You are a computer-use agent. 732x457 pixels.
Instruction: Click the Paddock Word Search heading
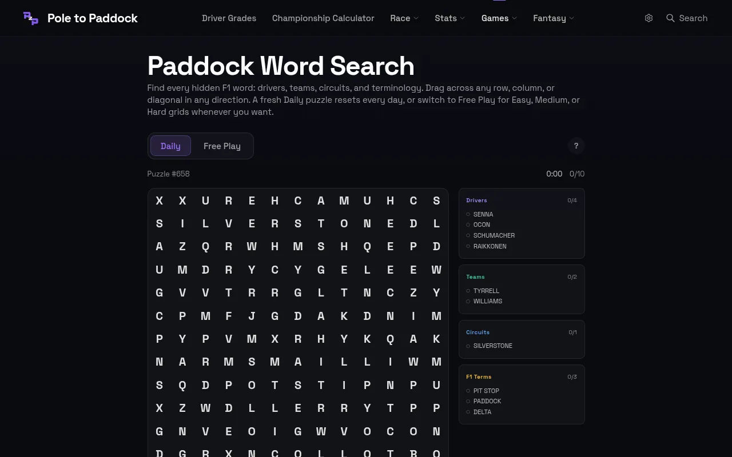pos(281,66)
